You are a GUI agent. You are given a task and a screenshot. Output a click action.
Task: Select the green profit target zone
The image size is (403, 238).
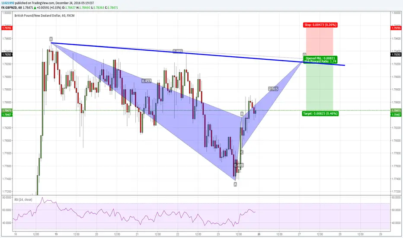click(320, 87)
